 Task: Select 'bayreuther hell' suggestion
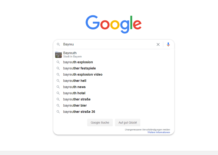pos(75,81)
